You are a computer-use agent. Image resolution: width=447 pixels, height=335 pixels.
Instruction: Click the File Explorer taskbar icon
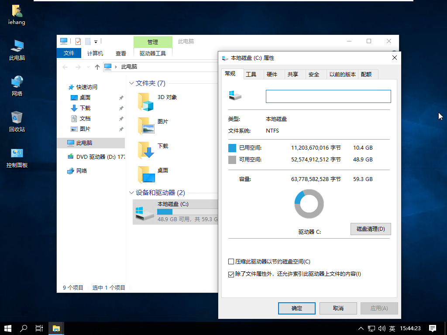(56, 328)
